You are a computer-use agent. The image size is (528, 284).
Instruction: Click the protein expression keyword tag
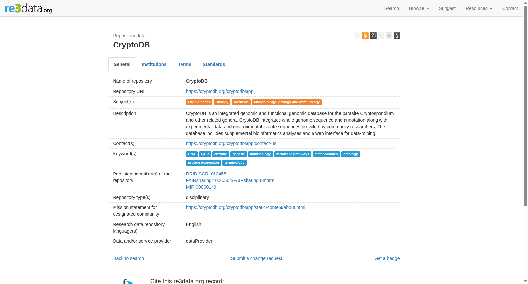tap(204, 163)
